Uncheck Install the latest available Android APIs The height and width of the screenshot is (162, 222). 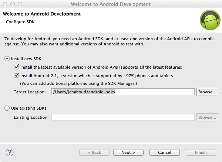[16, 67]
